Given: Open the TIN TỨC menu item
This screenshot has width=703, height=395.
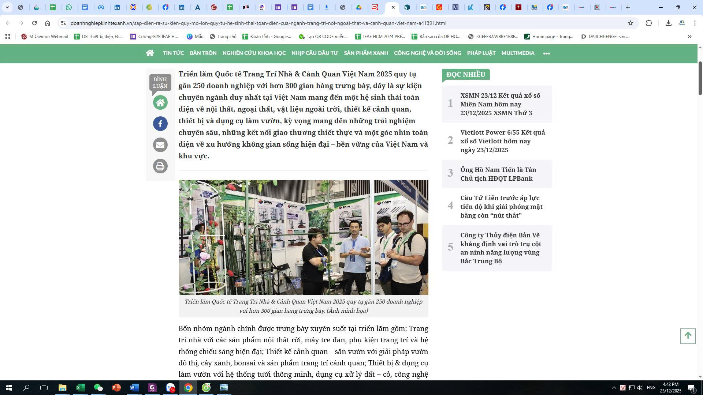Looking at the screenshot, I should pyautogui.click(x=173, y=53).
